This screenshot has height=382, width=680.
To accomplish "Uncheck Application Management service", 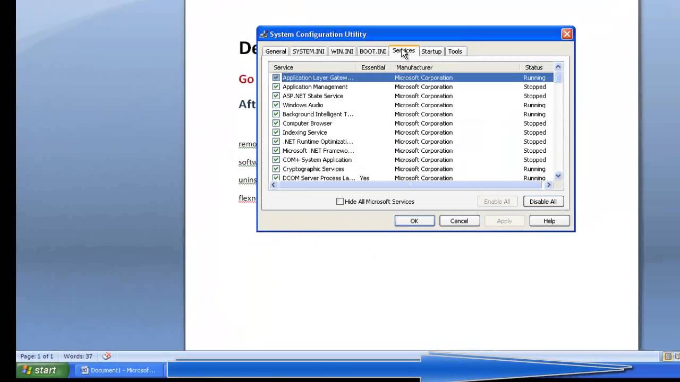I will (x=276, y=86).
